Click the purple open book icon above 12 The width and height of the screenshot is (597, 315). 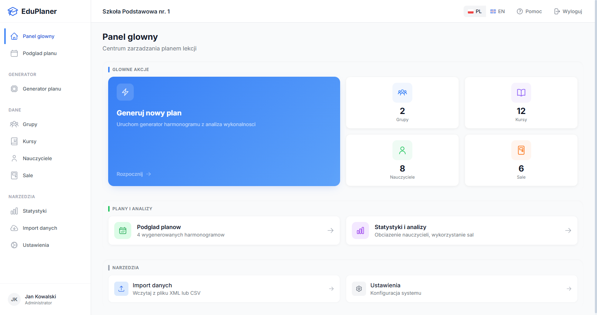click(521, 93)
